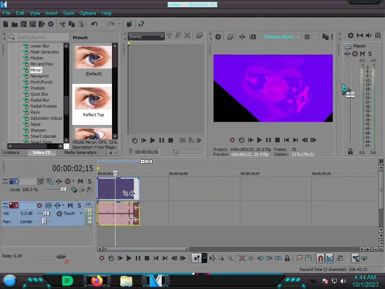The image size is (385, 289).
Task: Toggle snapping magnet button
Action: [x=320, y=258]
